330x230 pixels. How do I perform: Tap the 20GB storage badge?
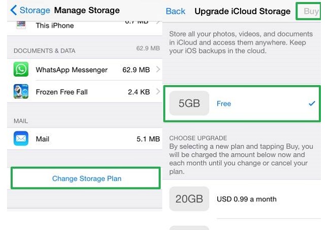point(189,199)
